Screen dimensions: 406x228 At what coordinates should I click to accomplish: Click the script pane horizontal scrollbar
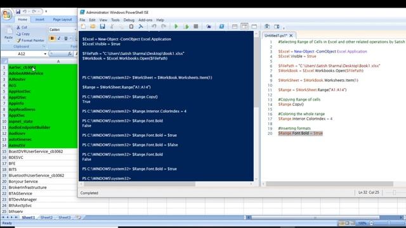[x=329, y=184]
